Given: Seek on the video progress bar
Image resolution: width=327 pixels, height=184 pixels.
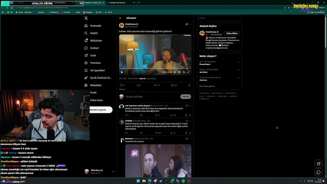Looking at the screenshot, I should click(155, 68).
